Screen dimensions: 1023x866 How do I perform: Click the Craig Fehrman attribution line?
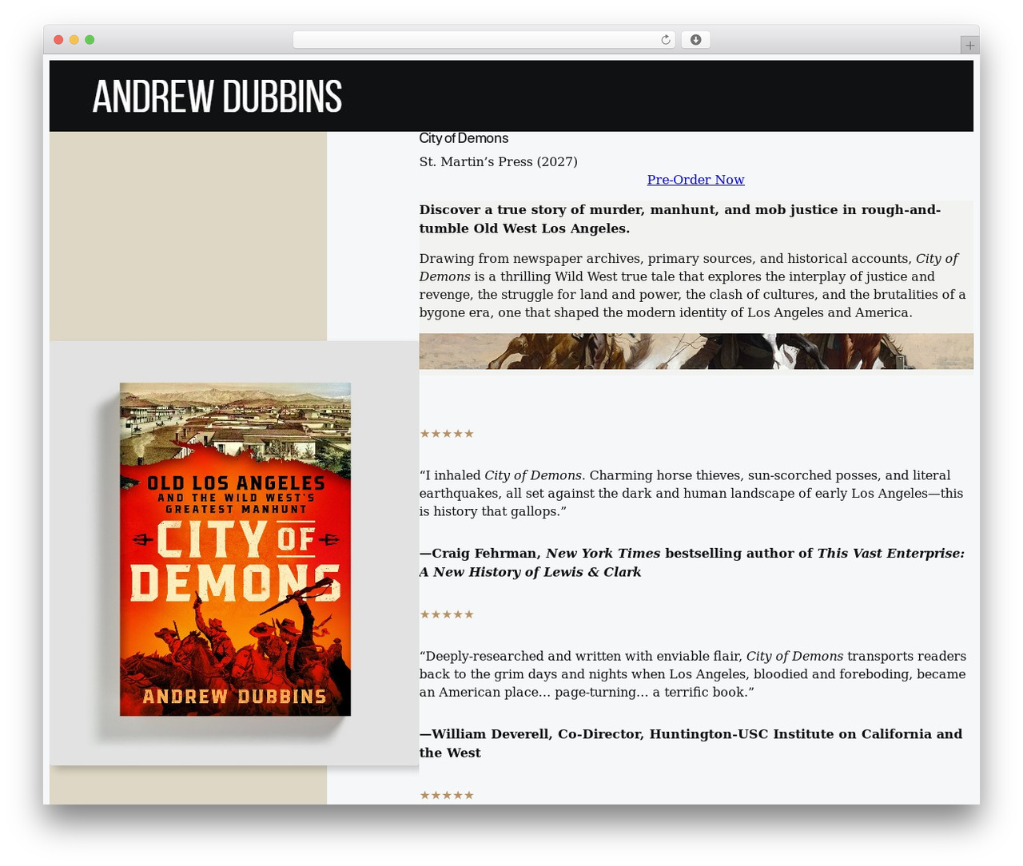tap(692, 562)
